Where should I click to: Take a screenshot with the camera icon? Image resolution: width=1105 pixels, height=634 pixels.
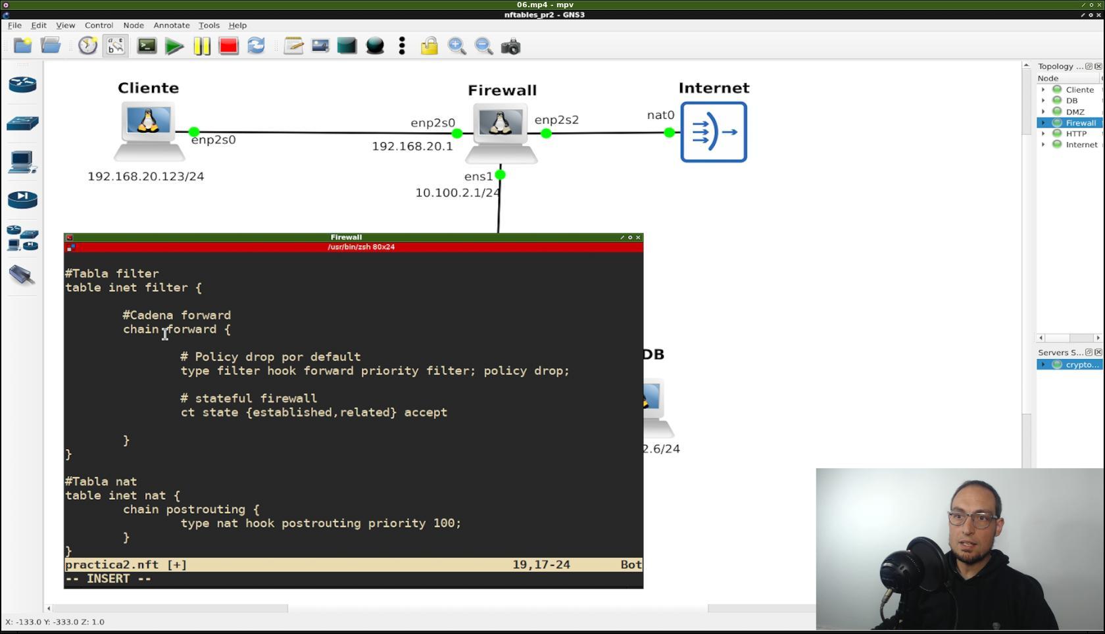tap(510, 46)
